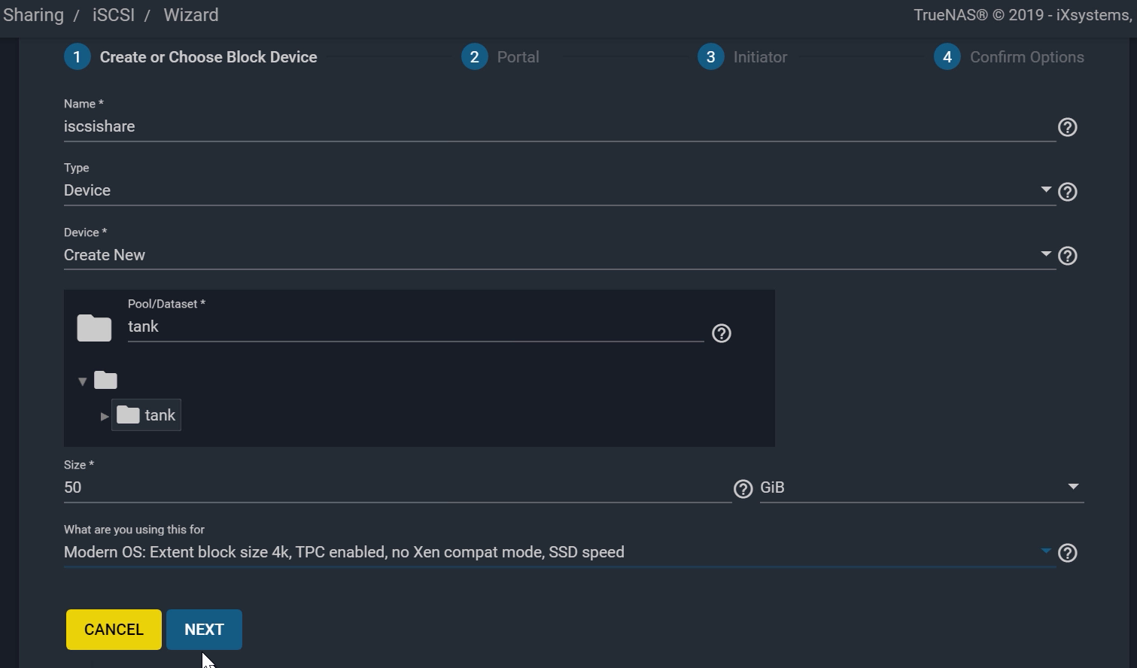Show help for the Size field
Image resolution: width=1137 pixels, height=668 pixels.
(x=743, y=489)
